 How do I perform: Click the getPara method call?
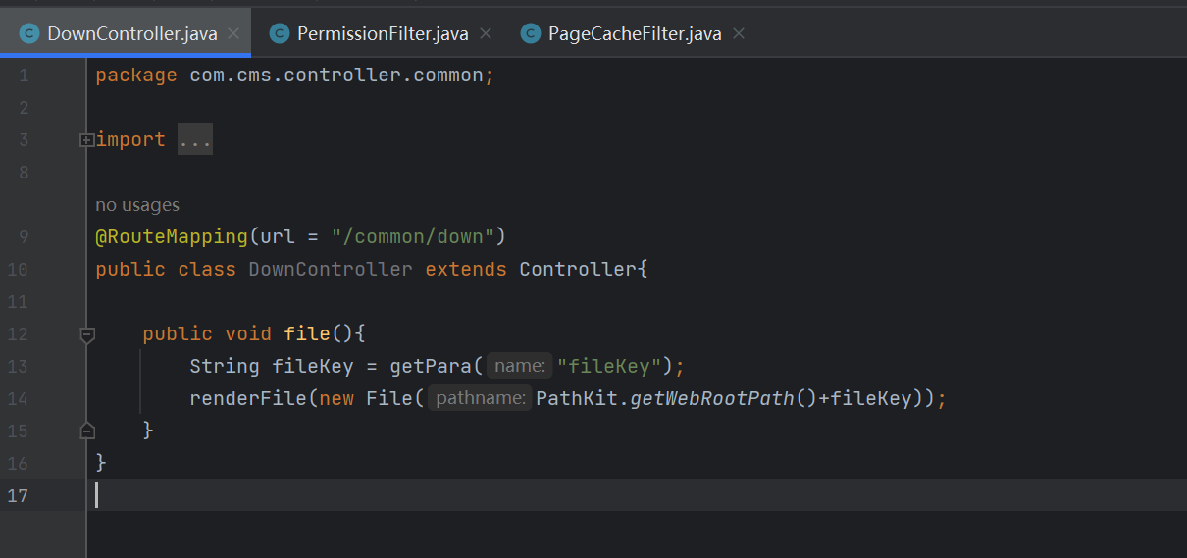432,366
